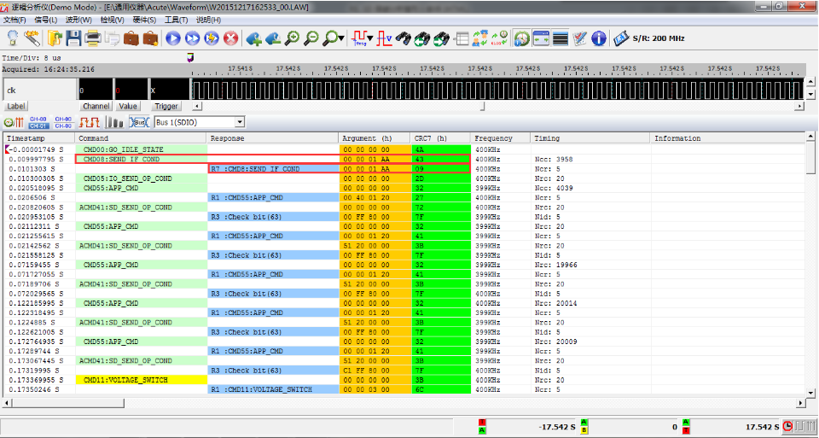This screenshot has height=438, width=819.
Task: Toggle the striped lines view button
Action: click(x=560, y=38)
